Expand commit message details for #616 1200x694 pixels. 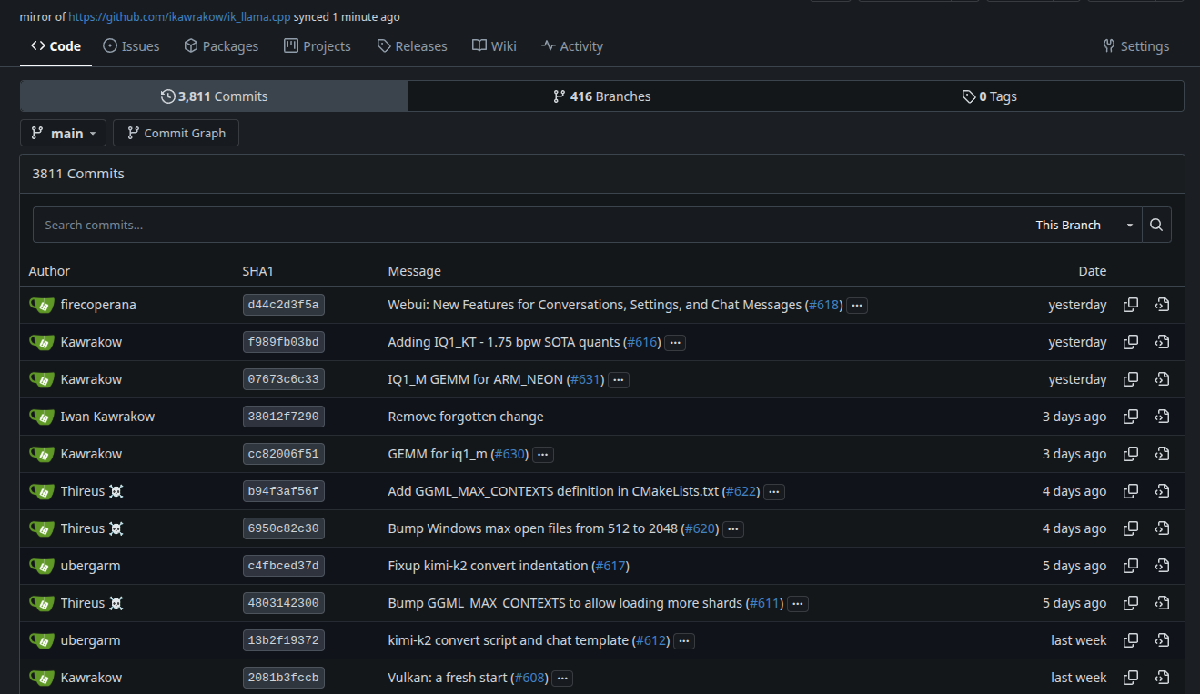click(675, 343)
